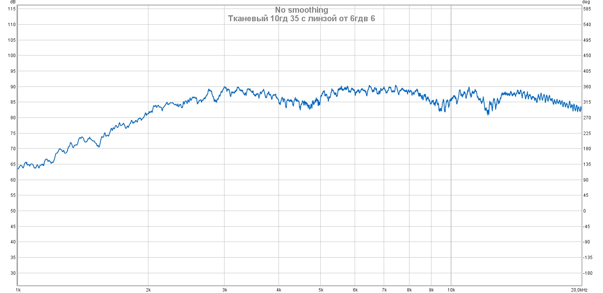Select the "7k" frequency axis label
The height and width of the screenshot is (293, 603).
(x=384, y=290)
